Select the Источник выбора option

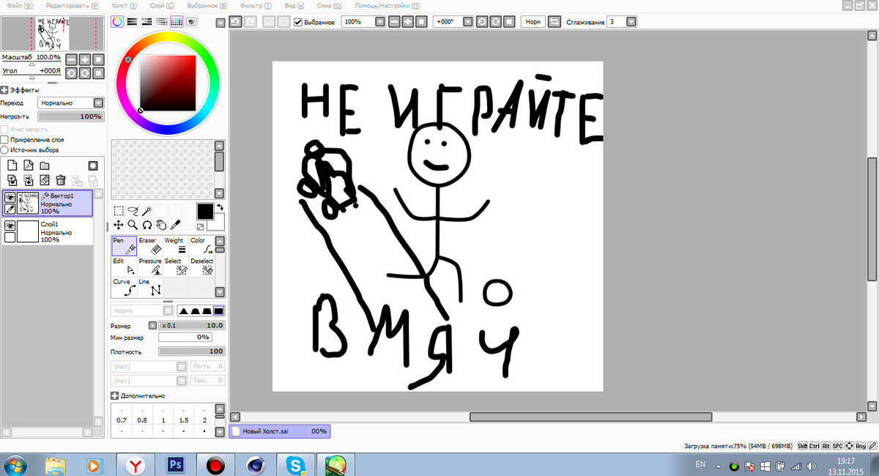(x=4, y=150)
